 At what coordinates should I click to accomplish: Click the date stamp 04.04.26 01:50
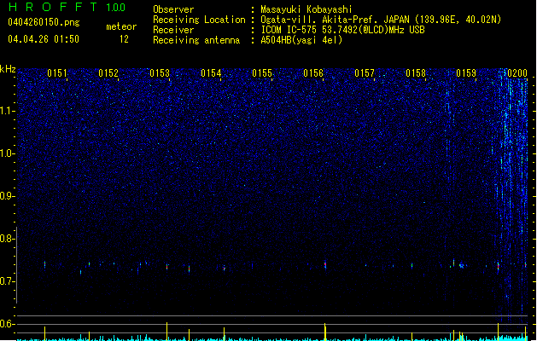pos(44,39)
